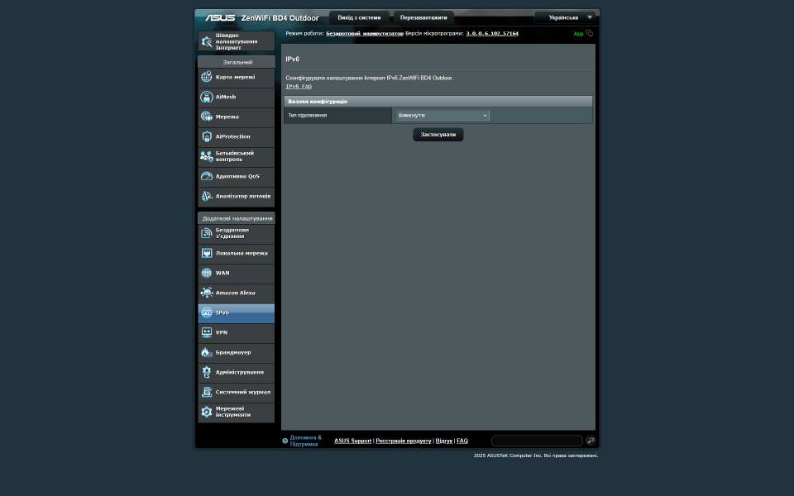The width and height of the screenshot is (794, 496).
Task: Click the search magnifier icon
Action: click(590, 441)
